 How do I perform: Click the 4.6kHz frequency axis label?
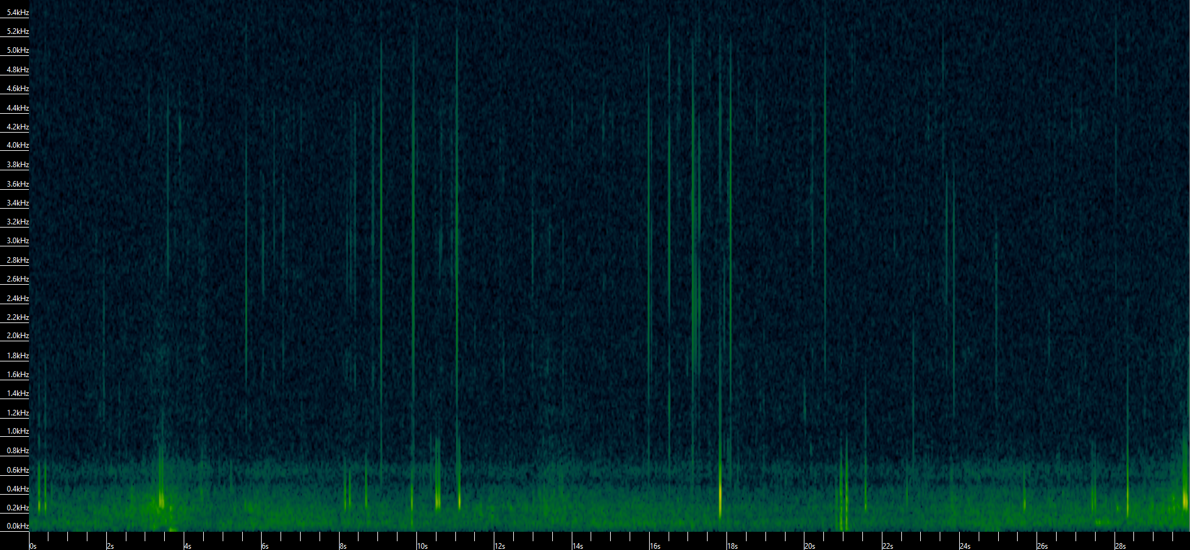tap(18, 89)
